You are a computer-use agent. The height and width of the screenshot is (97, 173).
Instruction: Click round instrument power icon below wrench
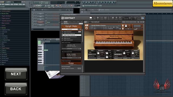point(86,28)
